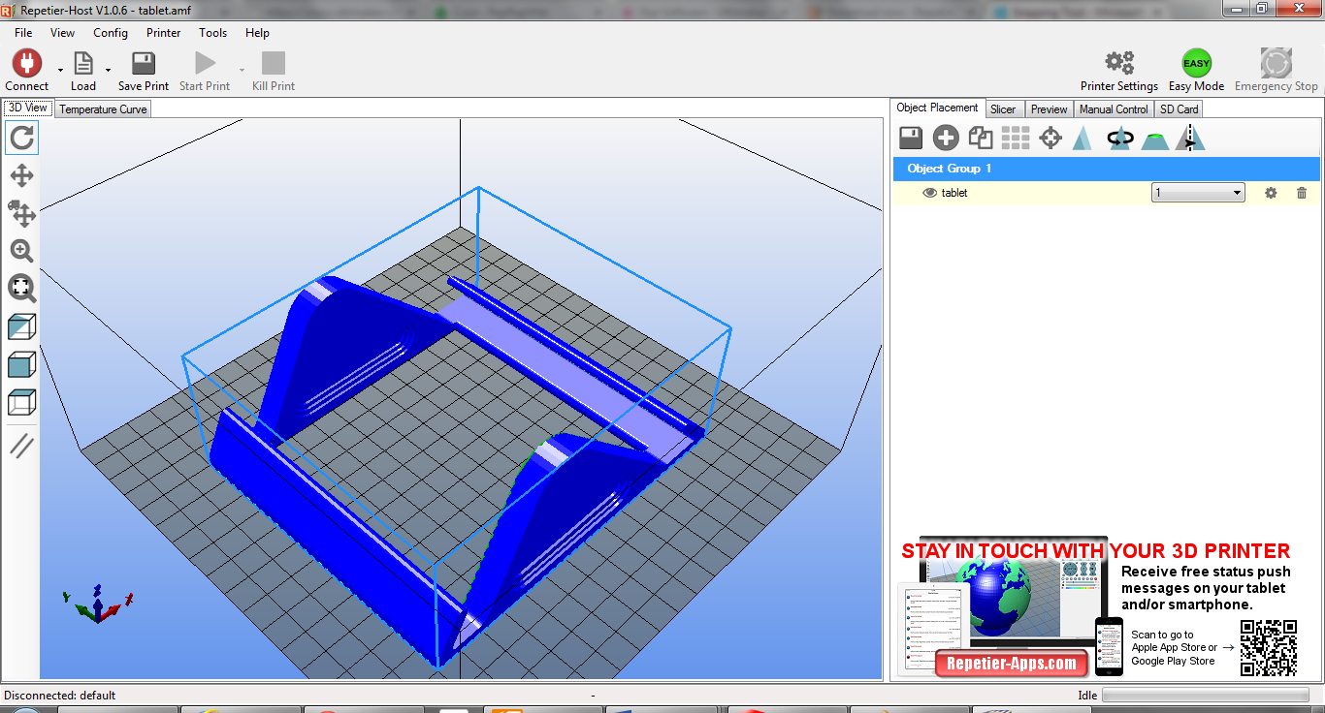Click the Copy Objects icon
This screenshot has height=713, width=1325.
click(981, 139)
